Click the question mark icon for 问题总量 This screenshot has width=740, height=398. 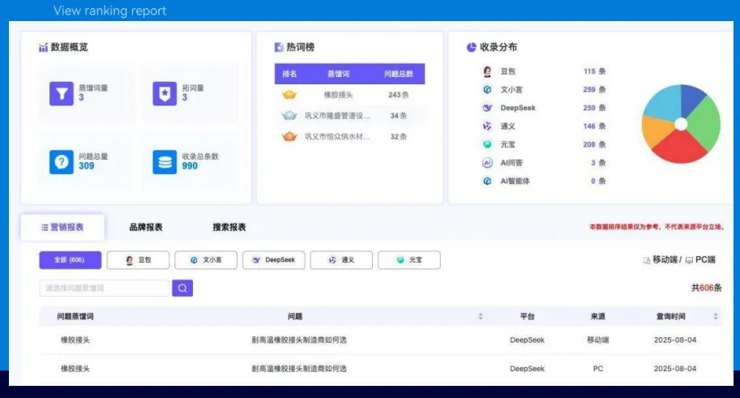point(62,162)
